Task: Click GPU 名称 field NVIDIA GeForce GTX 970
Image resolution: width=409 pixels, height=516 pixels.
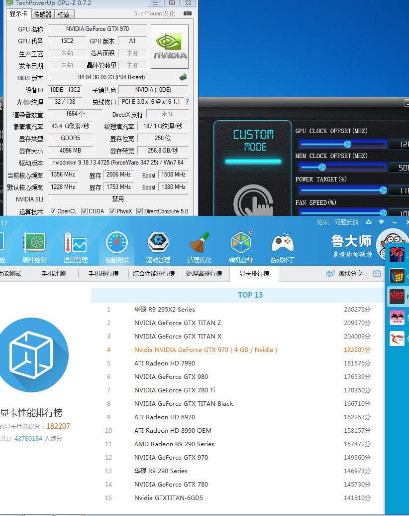Action: (x=98, y=29)
